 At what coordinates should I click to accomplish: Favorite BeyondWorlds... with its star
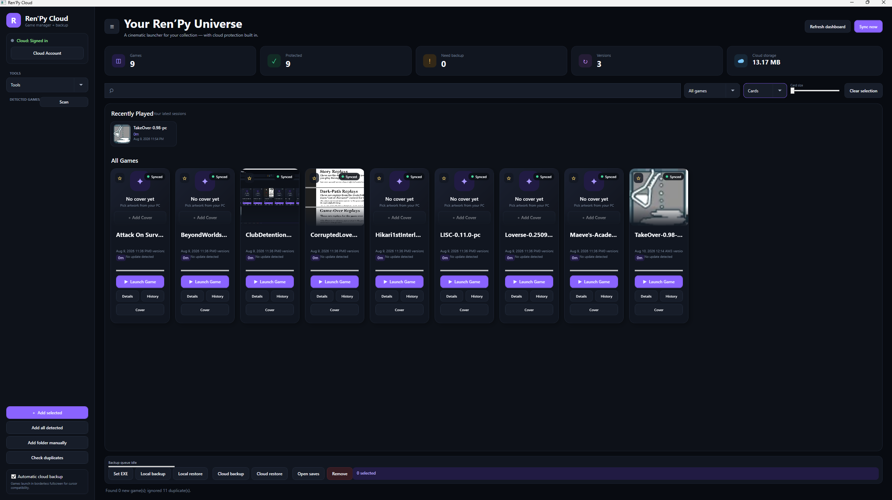185,178
